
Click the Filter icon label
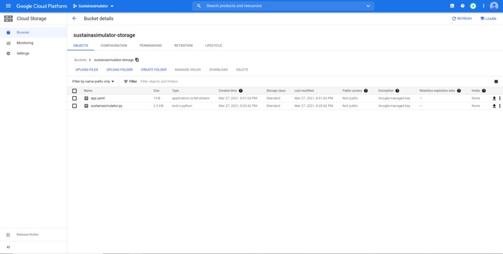point(130,82)
